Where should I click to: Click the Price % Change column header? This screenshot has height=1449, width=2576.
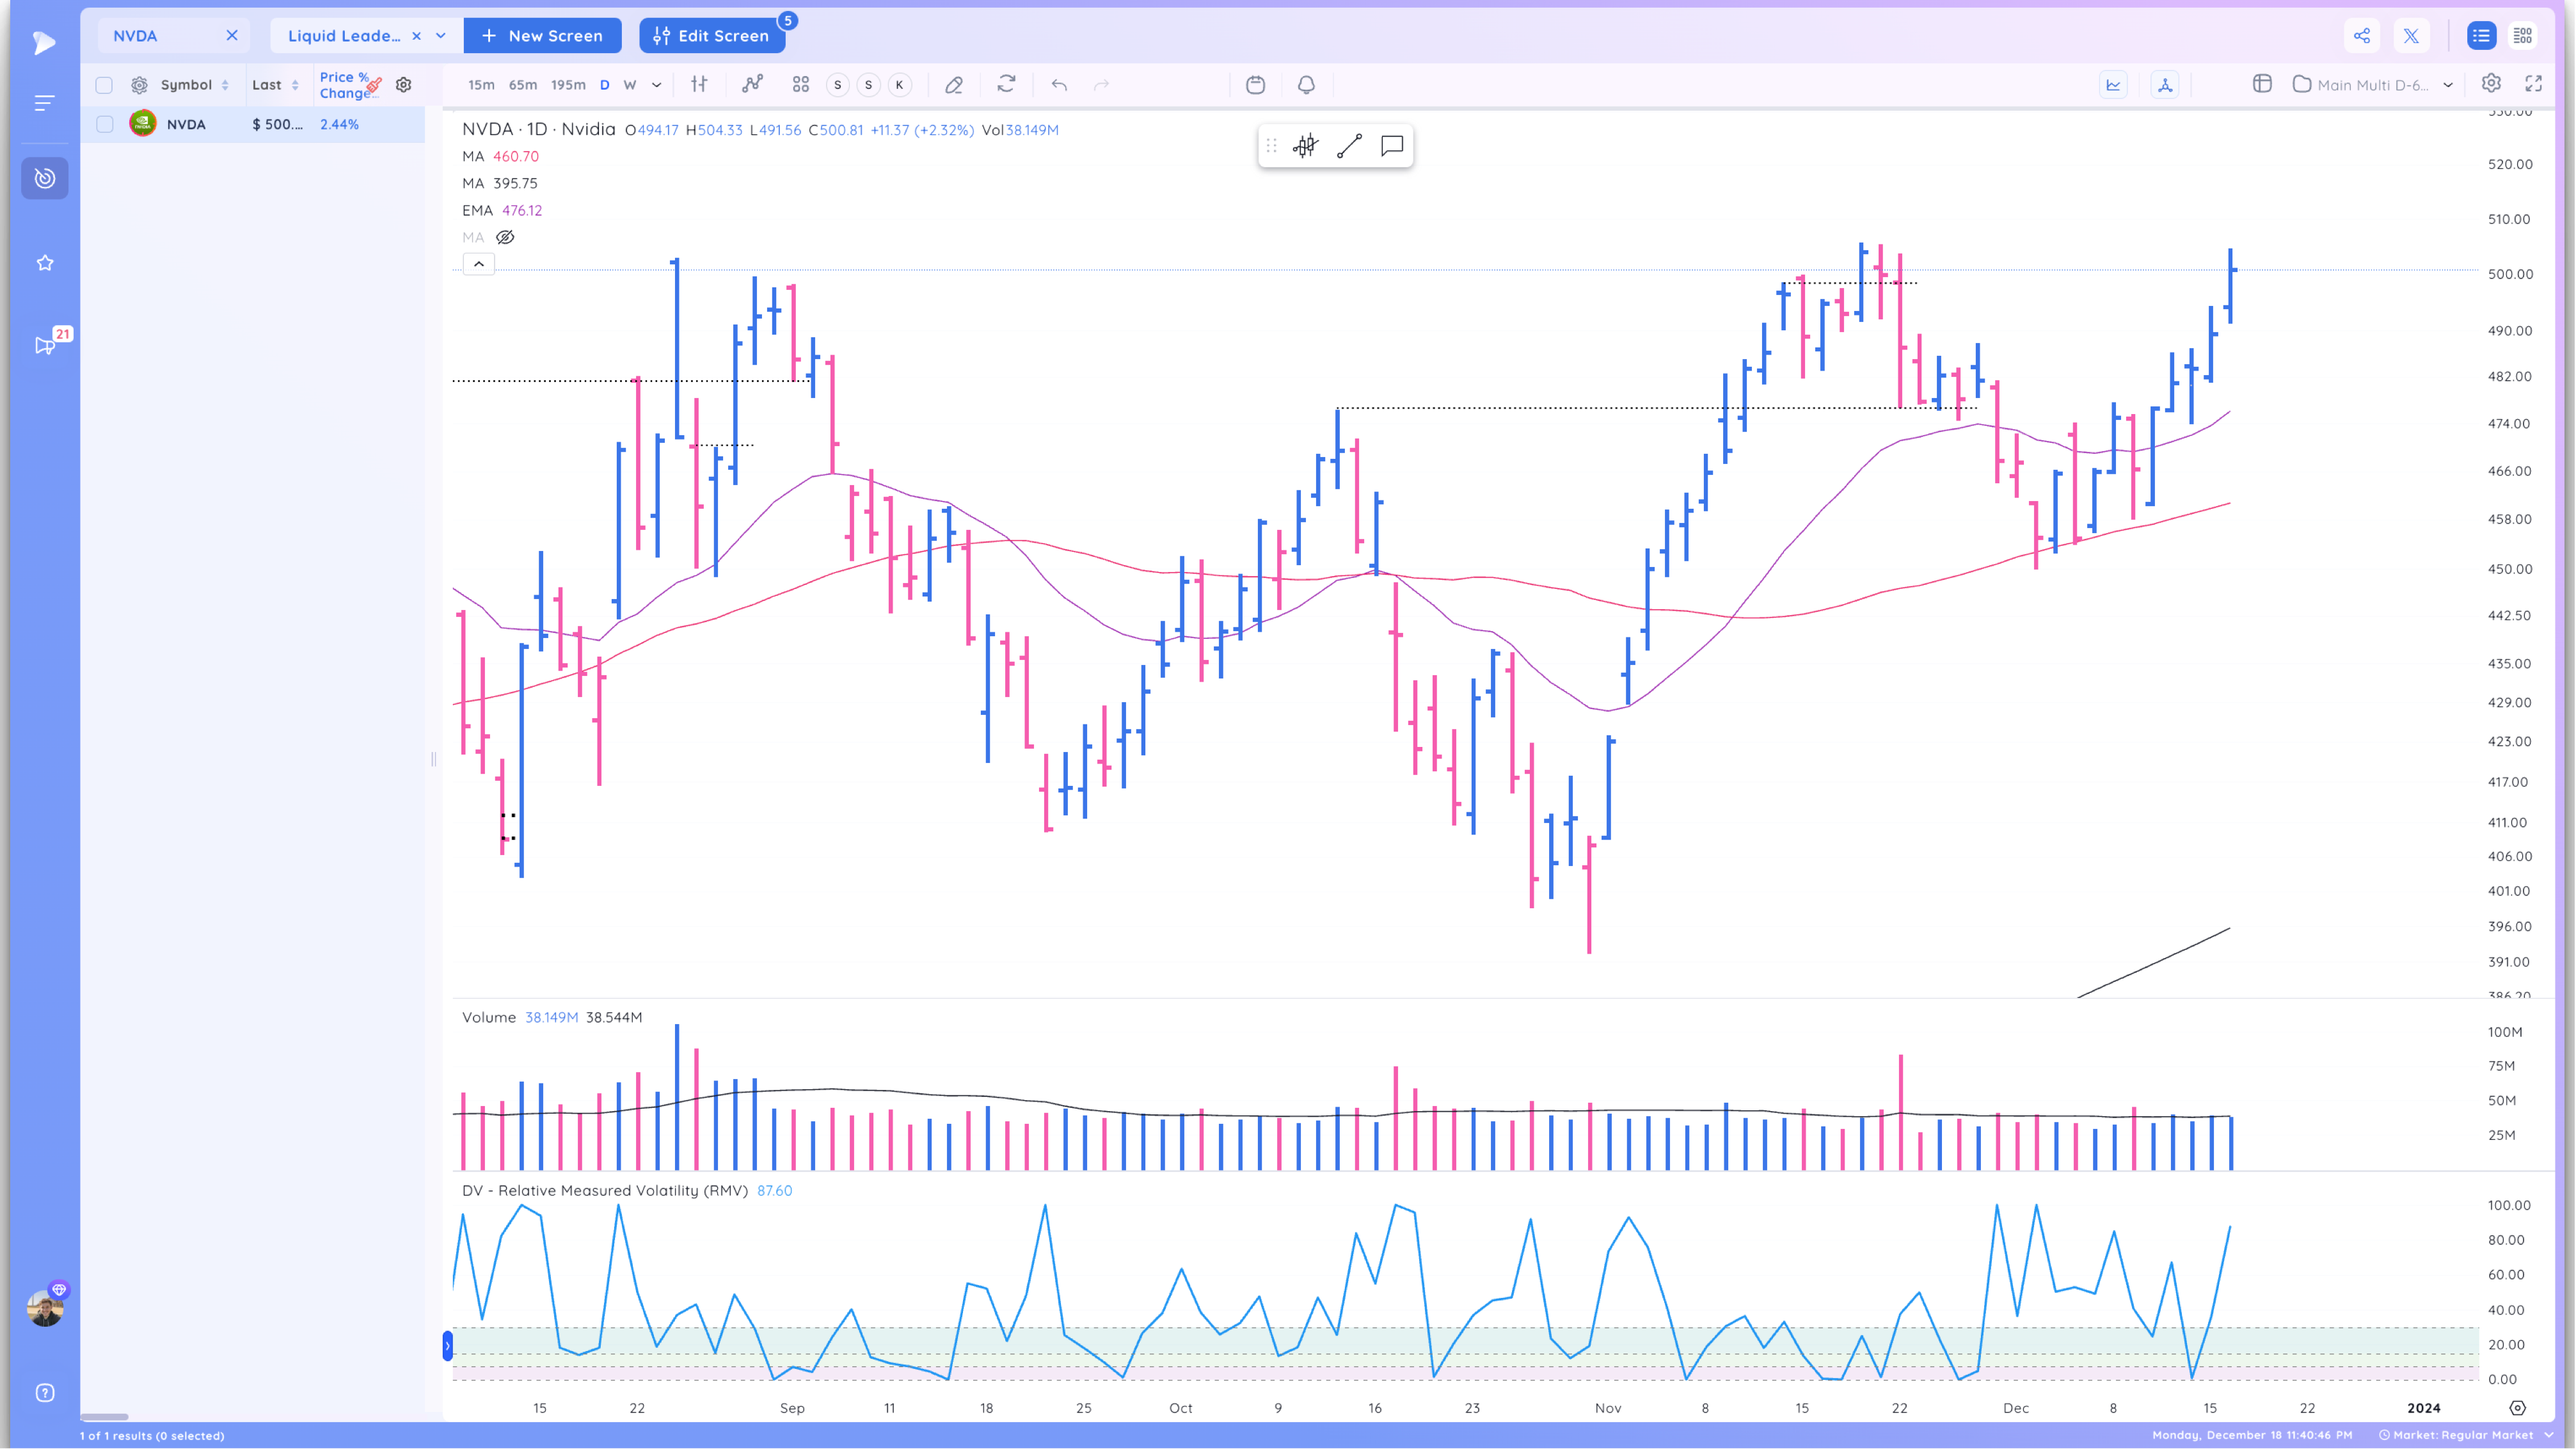tap(346, 85)
